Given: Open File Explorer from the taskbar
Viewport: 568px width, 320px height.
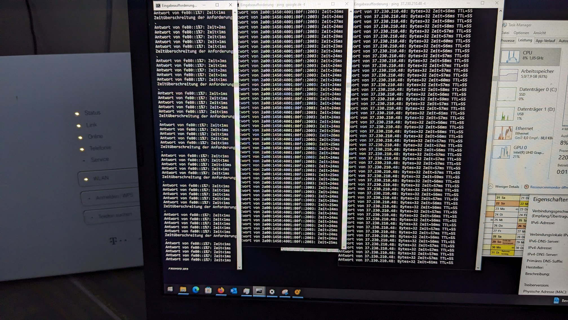Looking at the screenshot, I should point(183,290).
